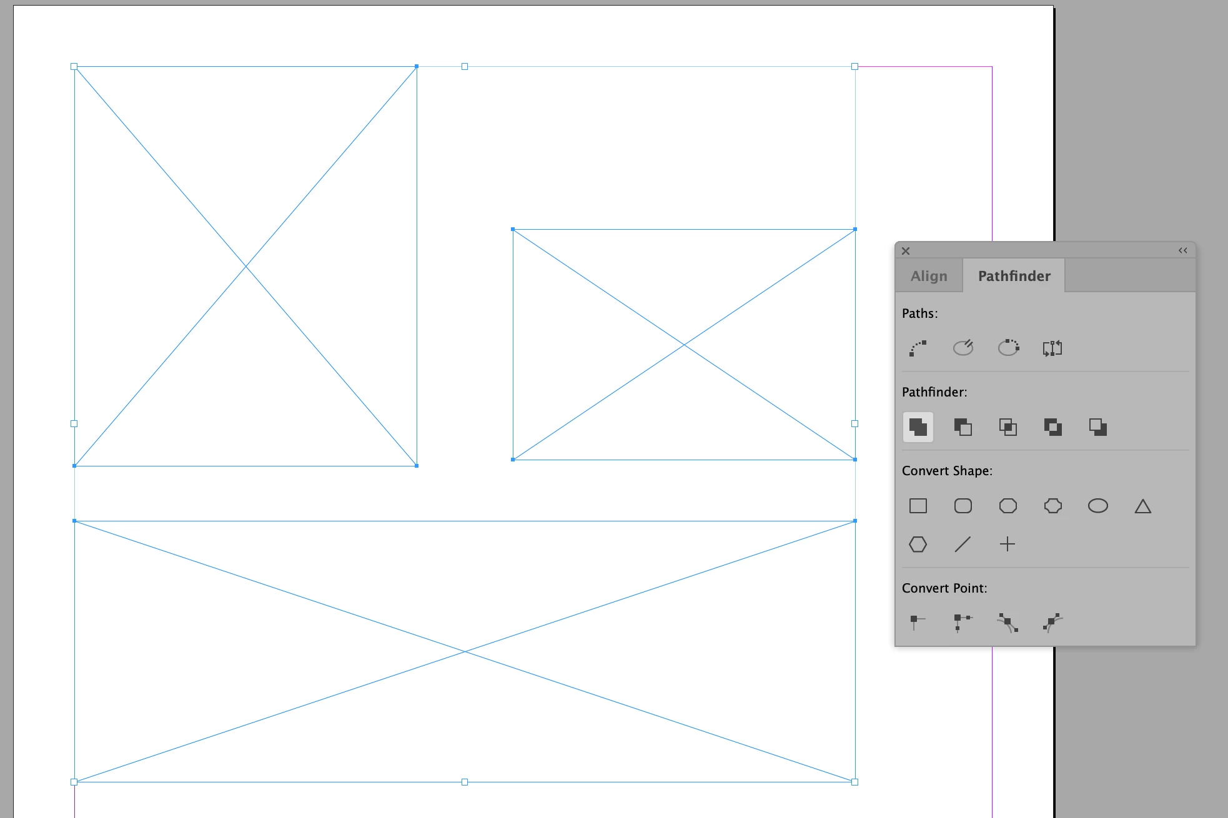
Task: Click the Open Path icon
Action: [963, 348]
